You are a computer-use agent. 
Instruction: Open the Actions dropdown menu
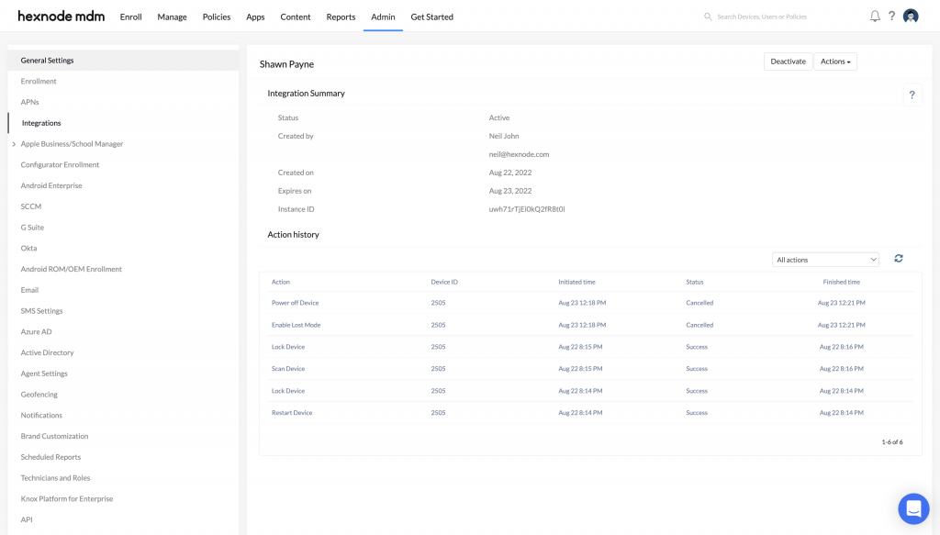(x=834, y=61)
